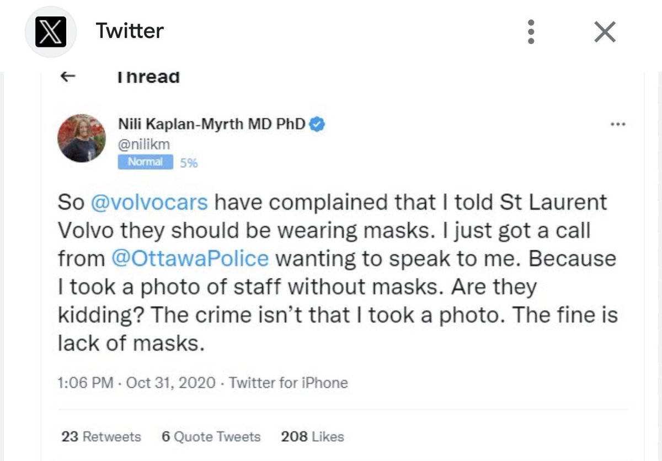Click the Twitter for iPhone source link
The image size is (662, 461).
coord(288,383)
